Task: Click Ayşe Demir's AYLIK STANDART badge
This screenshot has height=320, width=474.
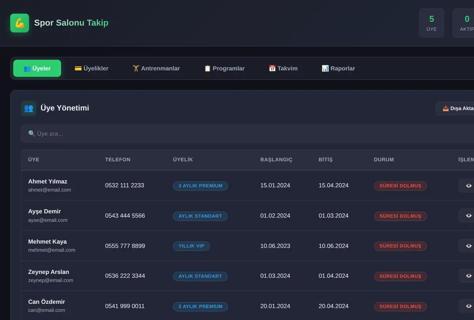Action: pos(200,216)
